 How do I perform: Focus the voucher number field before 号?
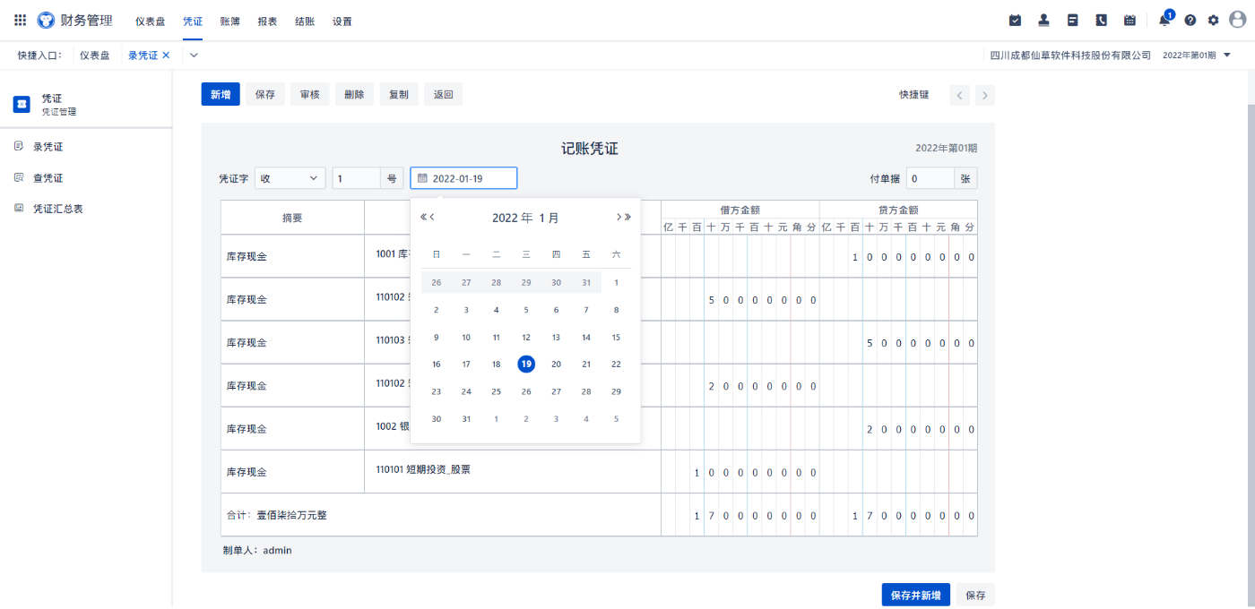click(x=357, y=178)
